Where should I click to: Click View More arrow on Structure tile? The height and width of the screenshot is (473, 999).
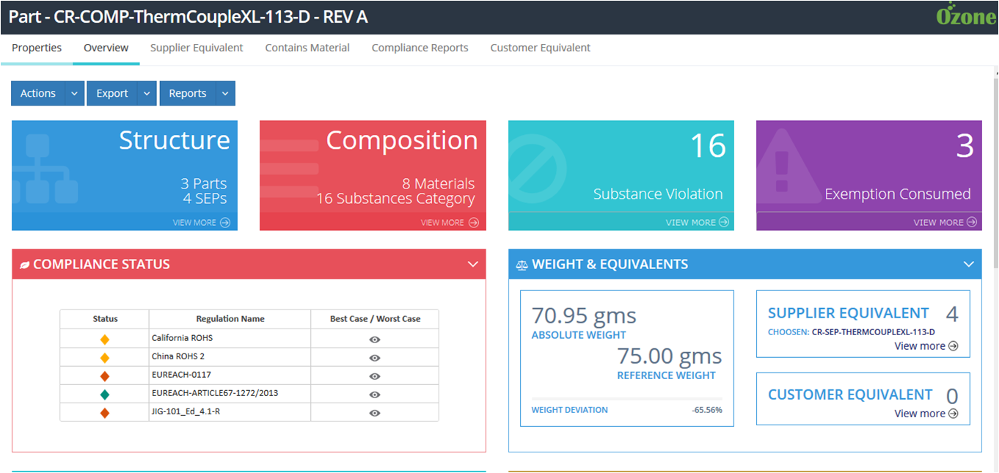pyautogui.click(x=224, y=223)
